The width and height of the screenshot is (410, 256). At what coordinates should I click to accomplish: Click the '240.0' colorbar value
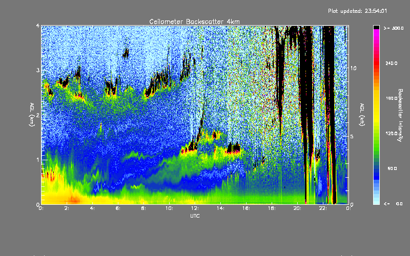(392, 63)
